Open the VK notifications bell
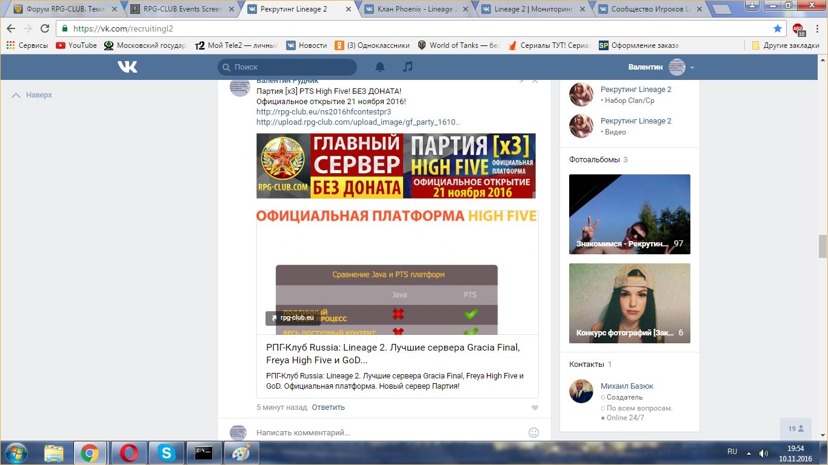 380,67
